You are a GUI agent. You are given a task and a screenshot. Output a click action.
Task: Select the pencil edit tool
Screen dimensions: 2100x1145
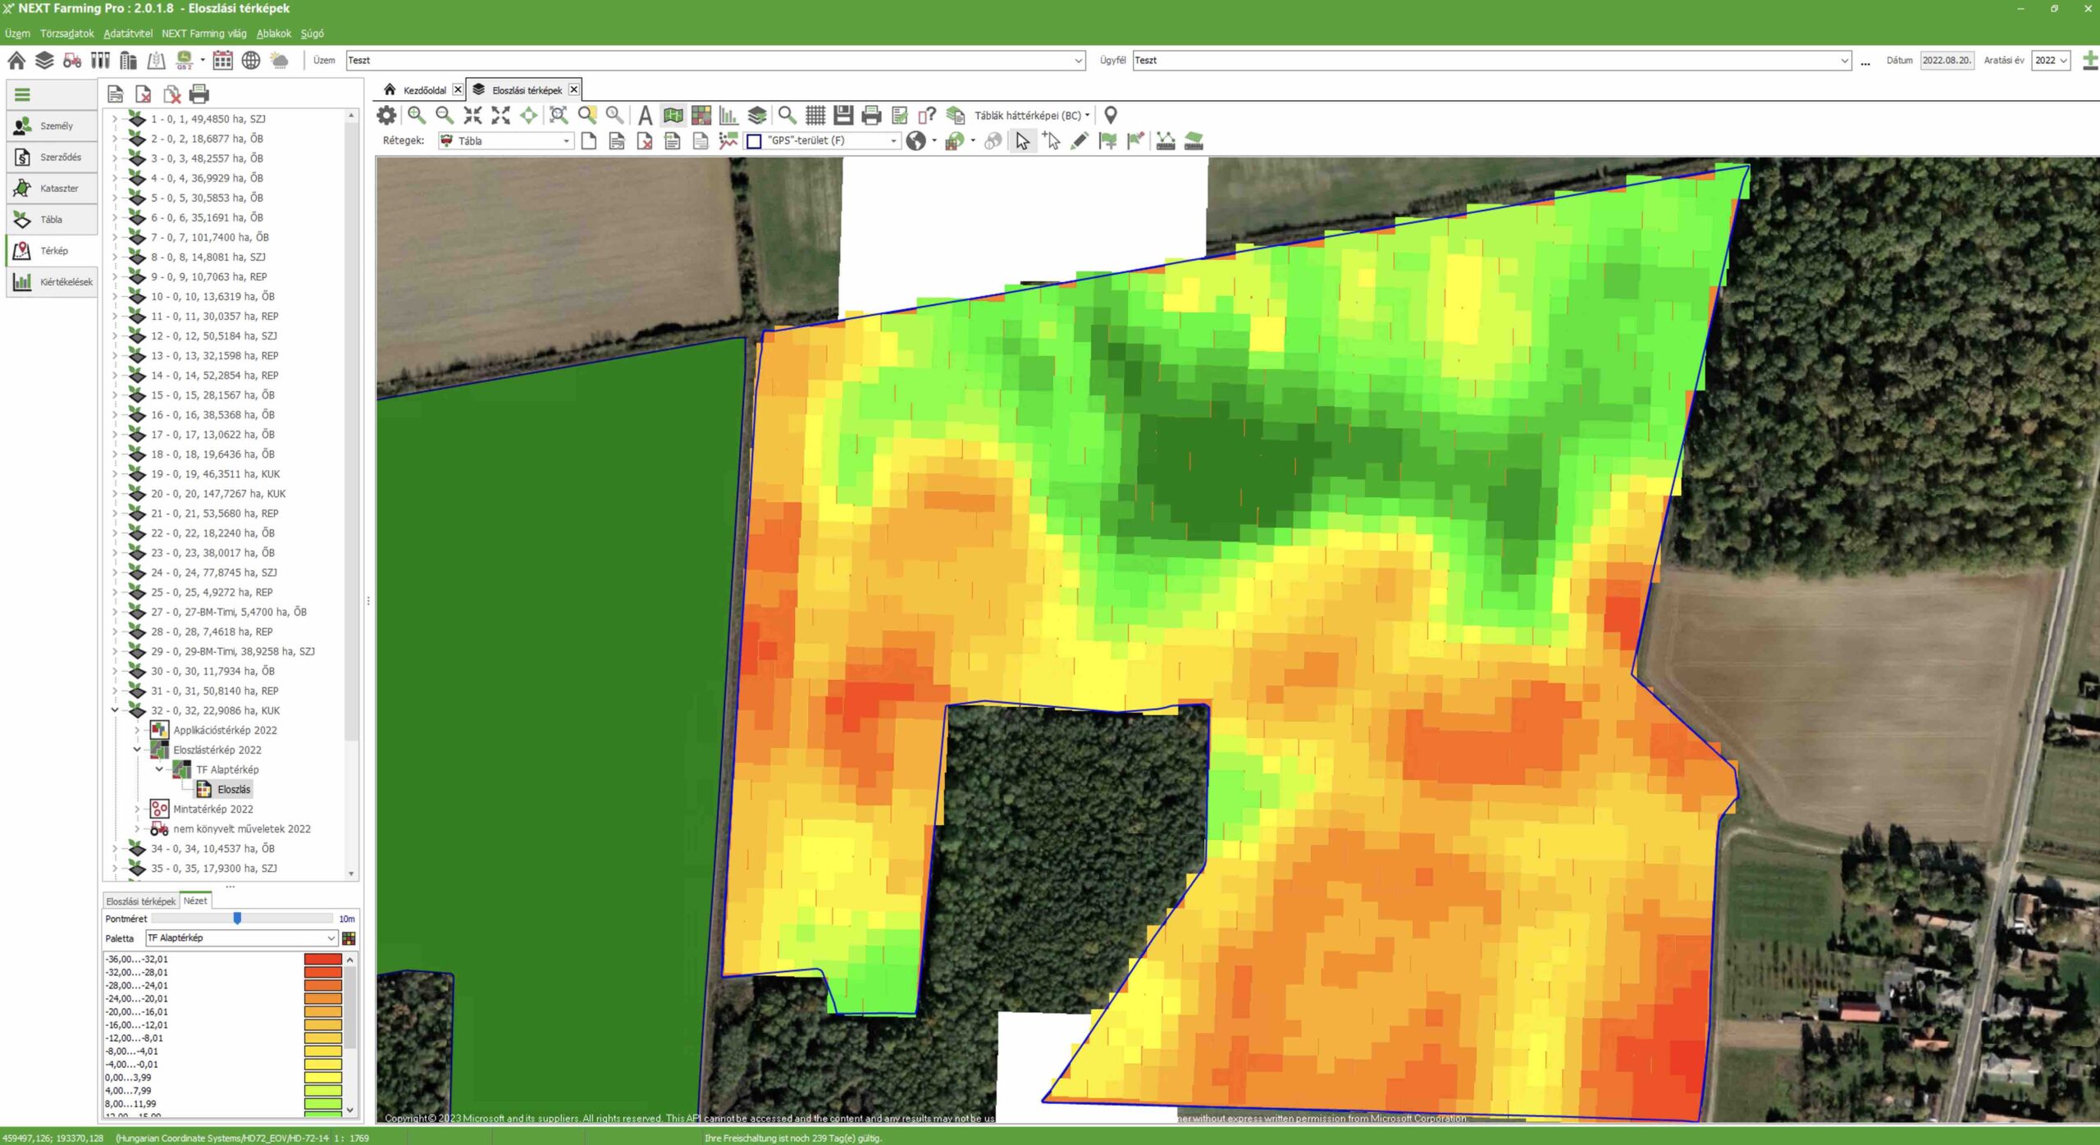click(1080, 141)
